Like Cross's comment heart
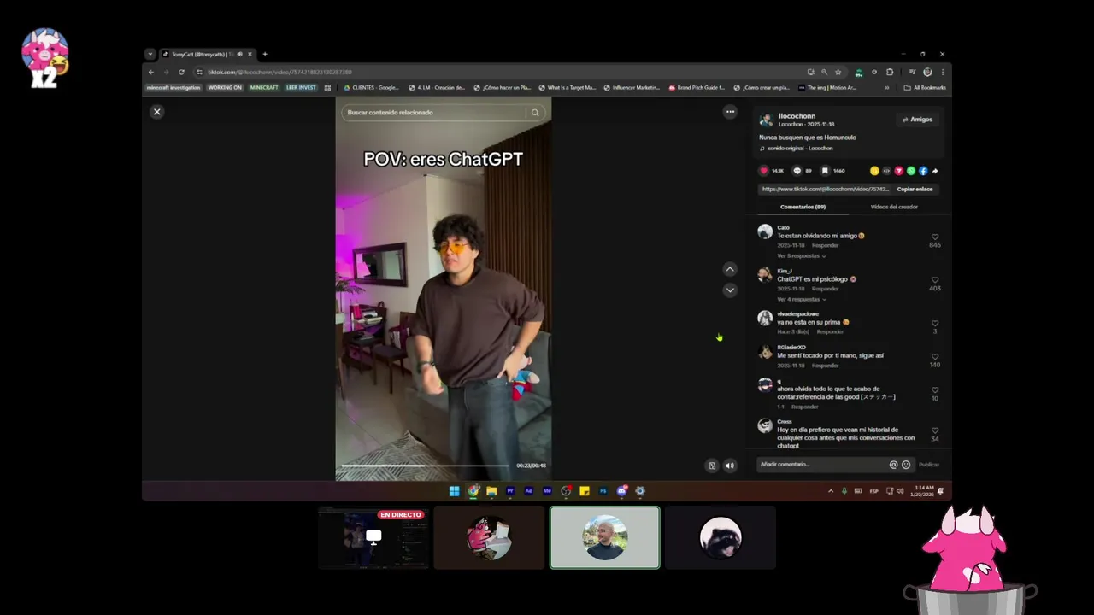Screen dimensions: 1094x615 (935, 430)
